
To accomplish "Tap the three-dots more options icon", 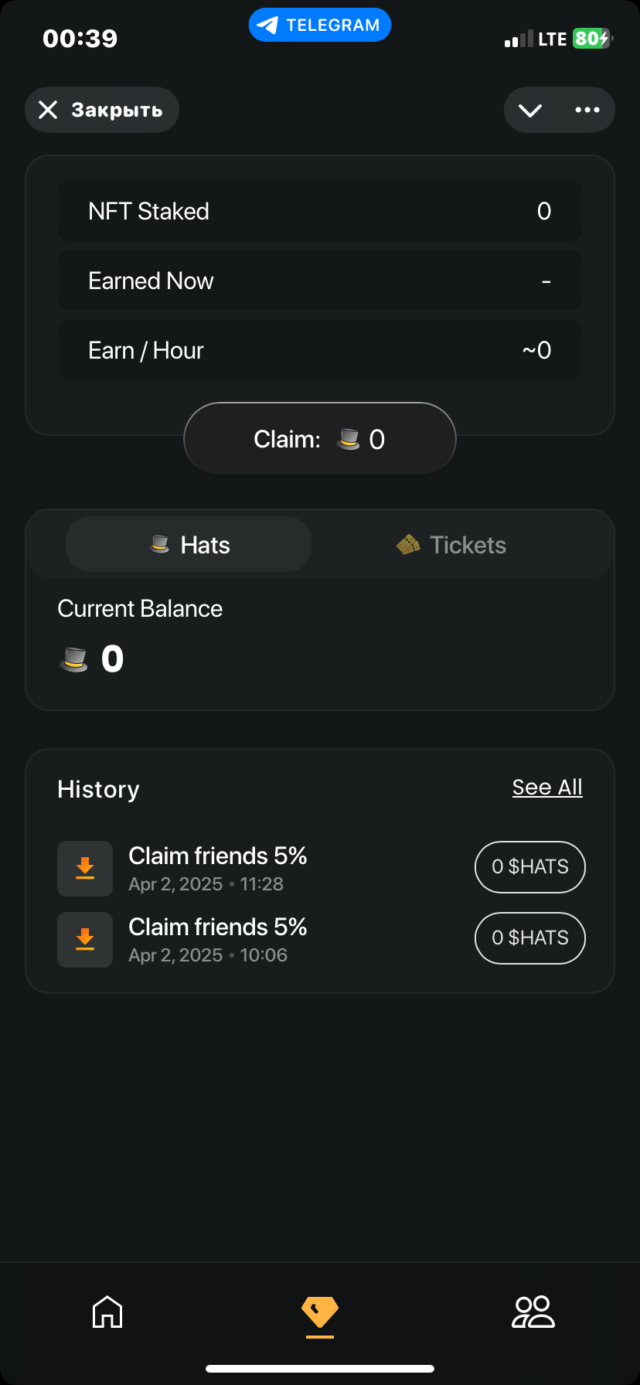I will (x=587, y=110).
